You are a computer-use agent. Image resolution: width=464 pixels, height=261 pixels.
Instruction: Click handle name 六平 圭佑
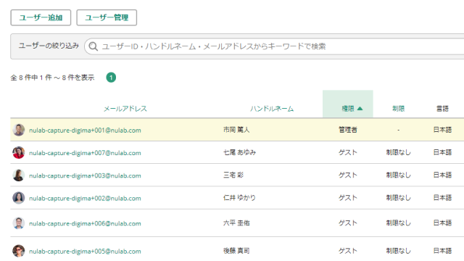pos(236,223)
